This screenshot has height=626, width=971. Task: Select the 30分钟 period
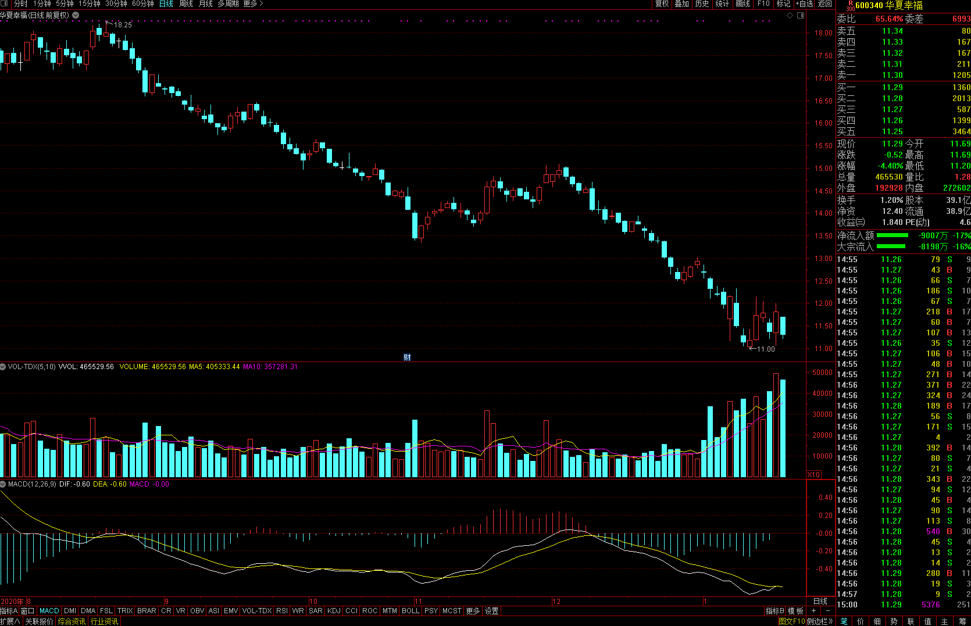[116, 3]
